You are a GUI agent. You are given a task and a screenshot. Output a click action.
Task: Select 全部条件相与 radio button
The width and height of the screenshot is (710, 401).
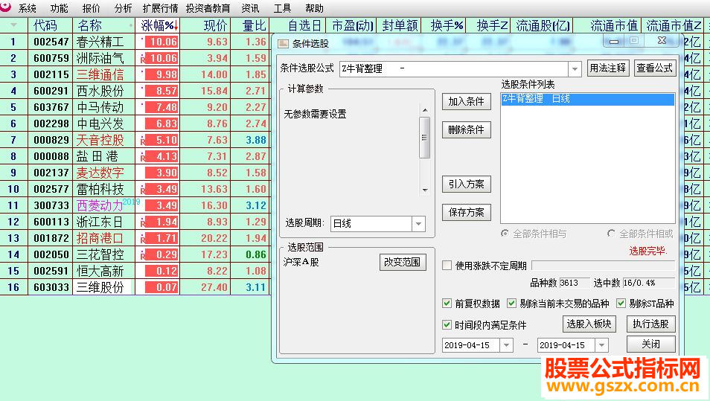click(x=505, y=234)
